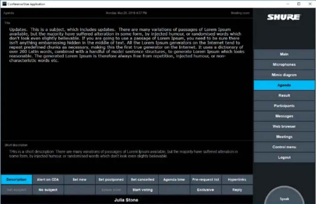Viewport: 316px width, 204px height.
Task: Open the Hyperlinks button
Action: tap(237, 179)
